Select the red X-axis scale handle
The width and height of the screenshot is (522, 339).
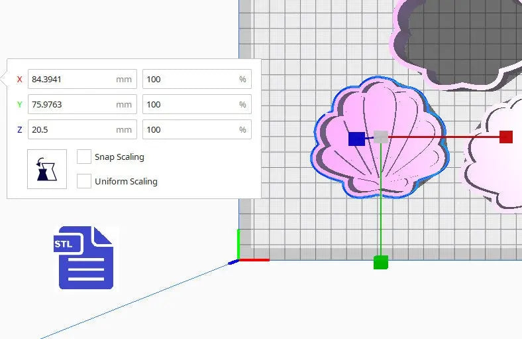click(506, 137)
